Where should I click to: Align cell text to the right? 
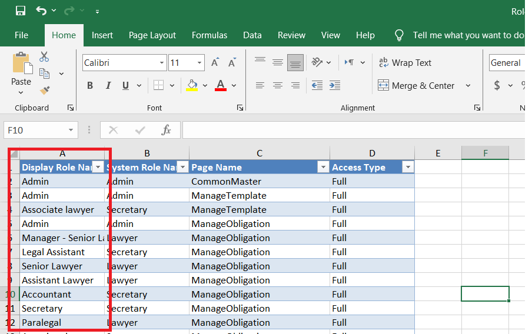point(295,85)
